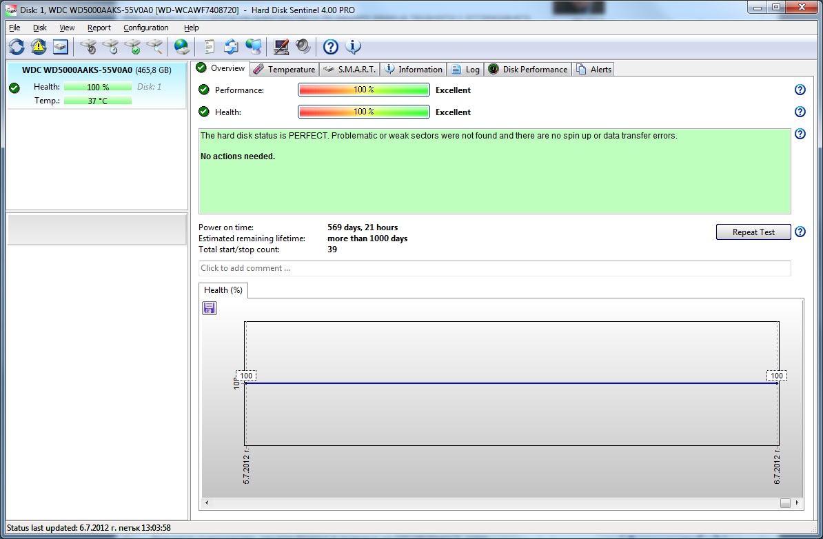
Task: Click the 'more than 1000 days' value
Action: pyautogui.click(x=367, y=238)
